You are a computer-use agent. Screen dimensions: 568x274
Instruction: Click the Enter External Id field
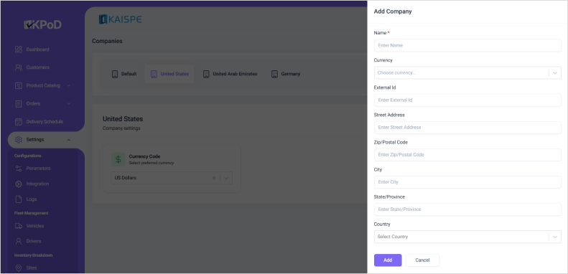(467, 100)
